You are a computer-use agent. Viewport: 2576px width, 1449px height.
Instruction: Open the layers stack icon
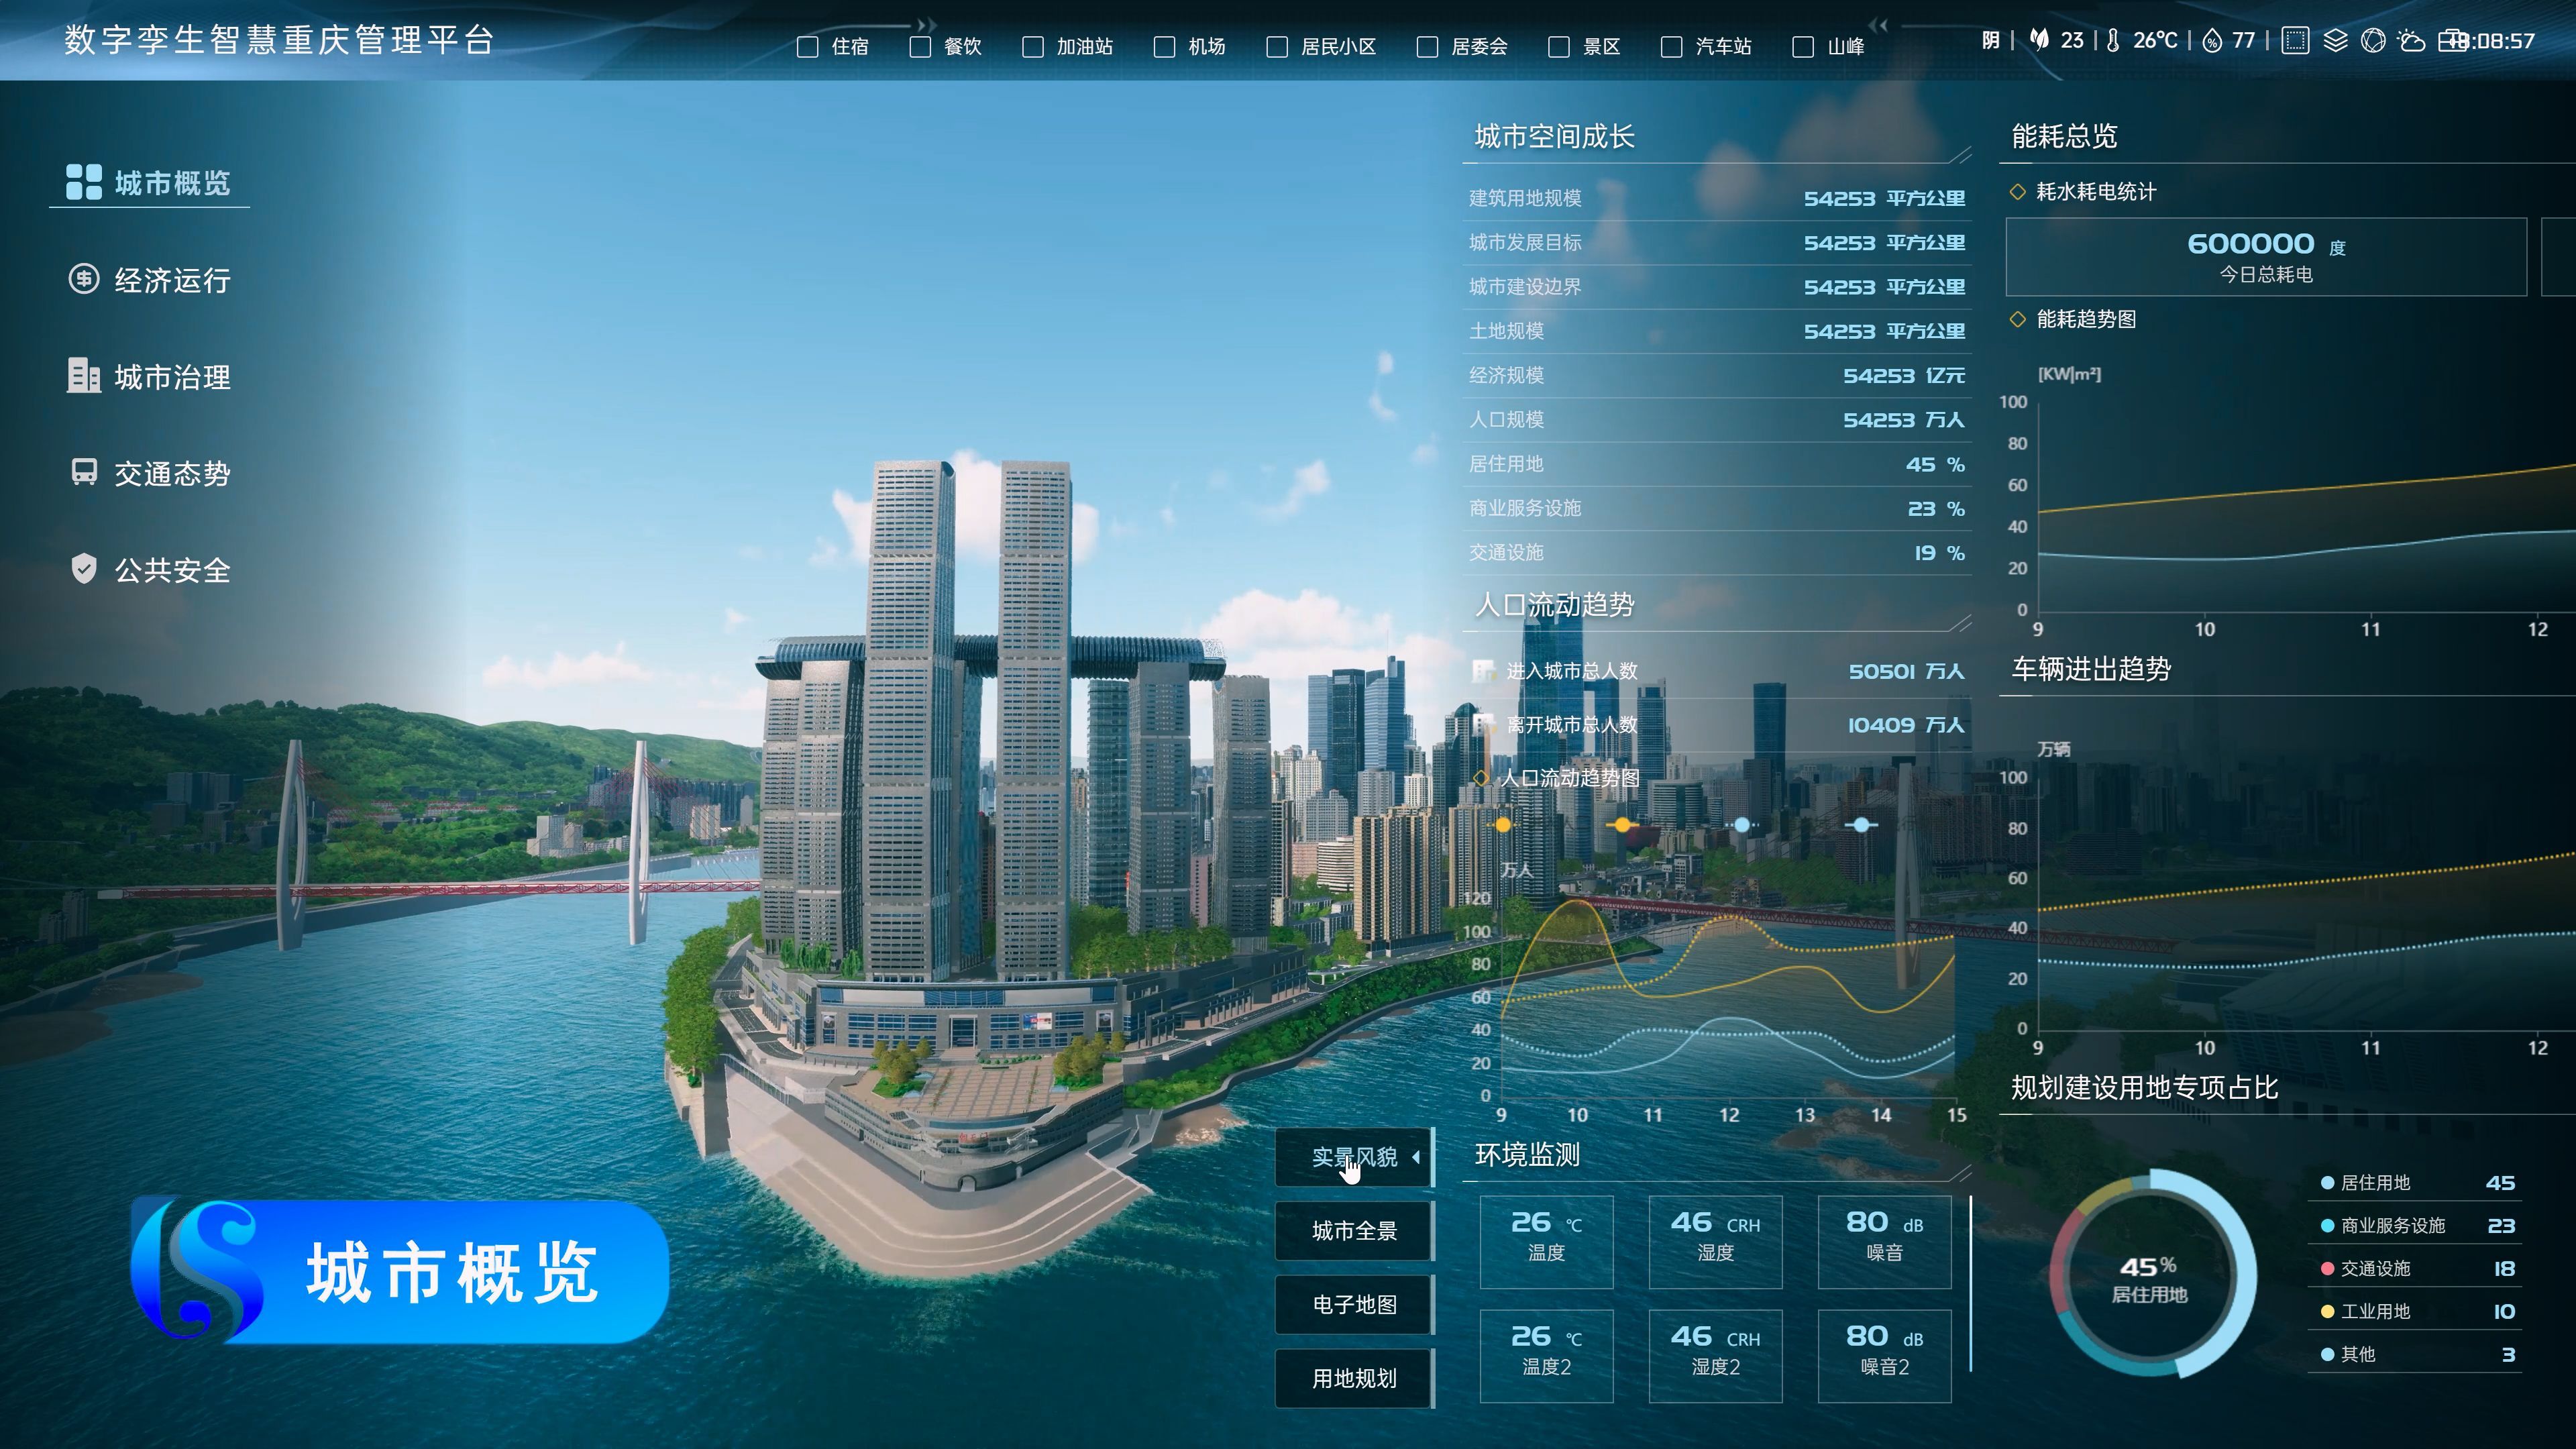2335,41
